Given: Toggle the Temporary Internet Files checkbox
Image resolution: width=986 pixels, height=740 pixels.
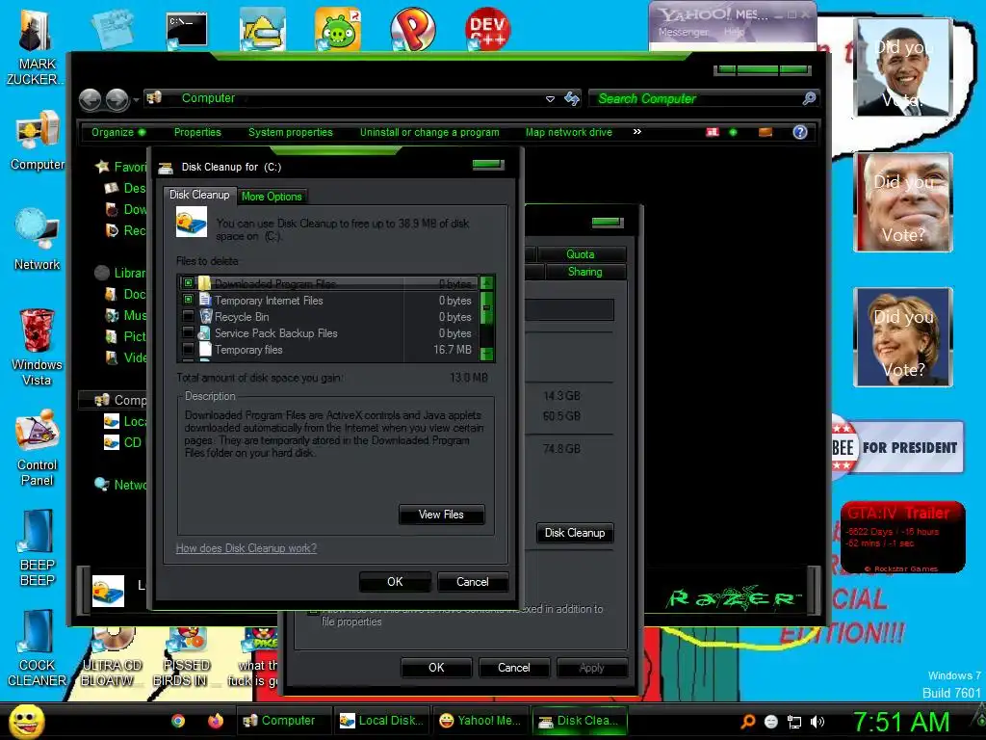Looking at the screenshot, I should (188, 300).
